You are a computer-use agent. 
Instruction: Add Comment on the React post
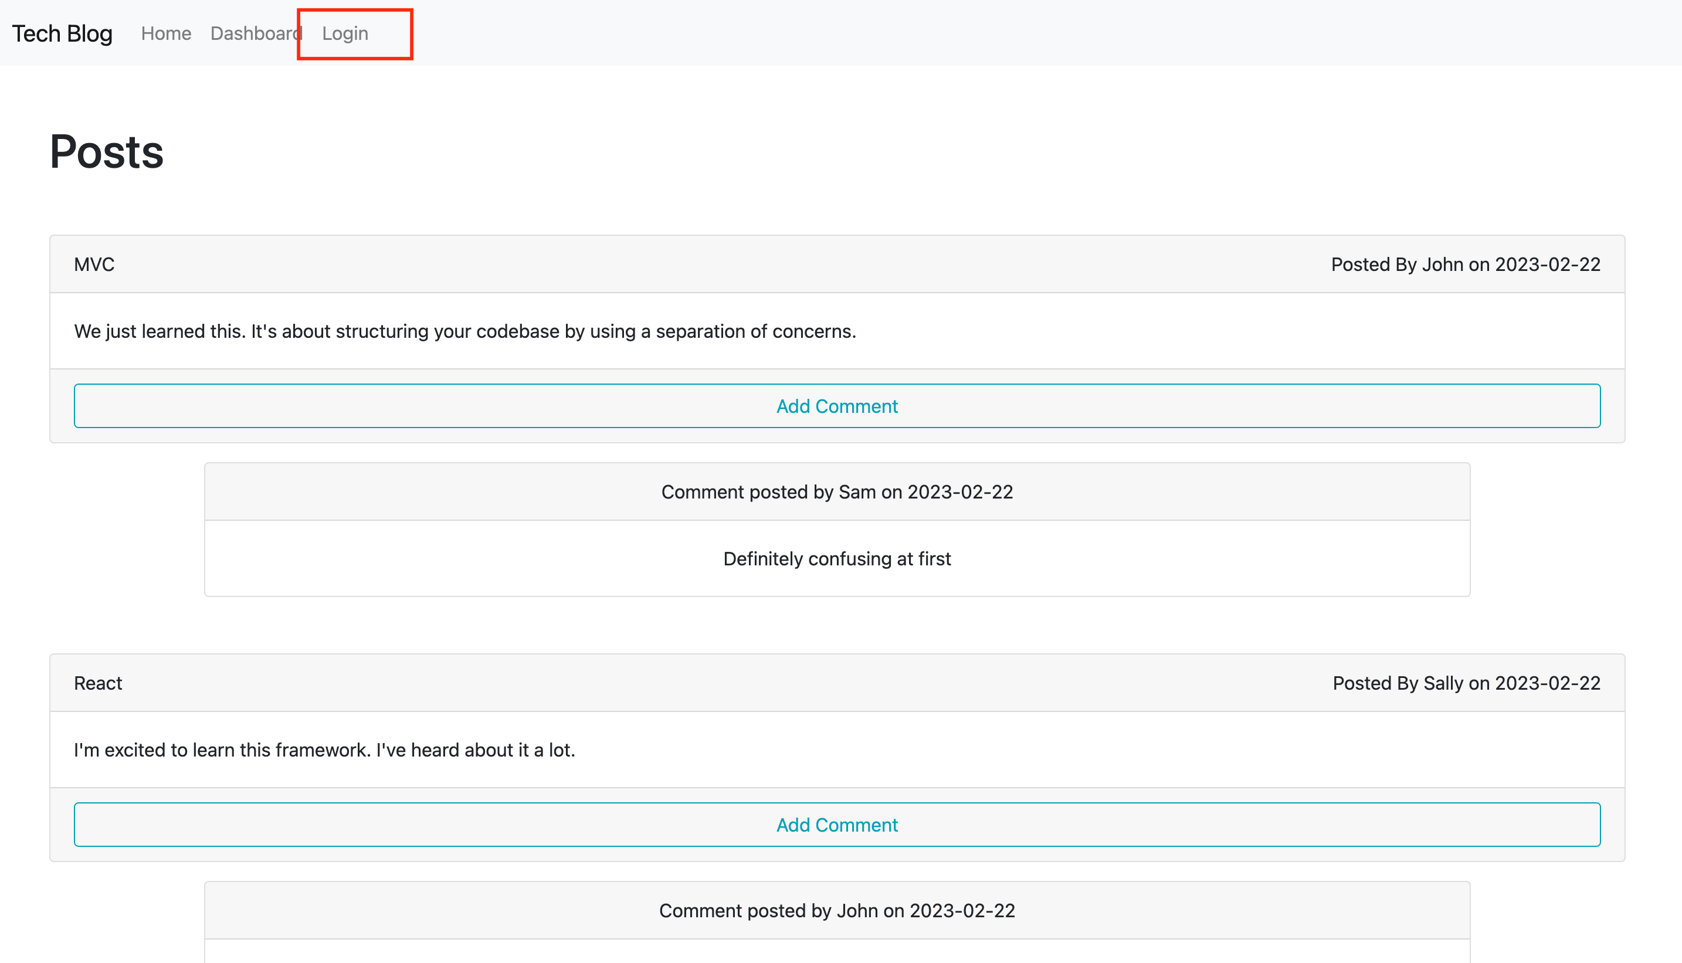(x=837, y=825)
